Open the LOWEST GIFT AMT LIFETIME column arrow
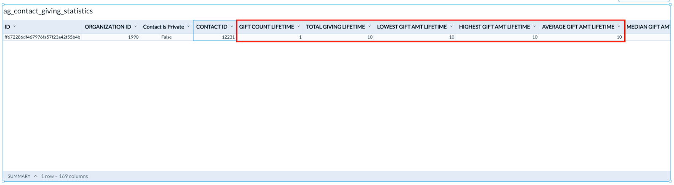The height and width of the screenshot is (185, 674). point(451,26)
